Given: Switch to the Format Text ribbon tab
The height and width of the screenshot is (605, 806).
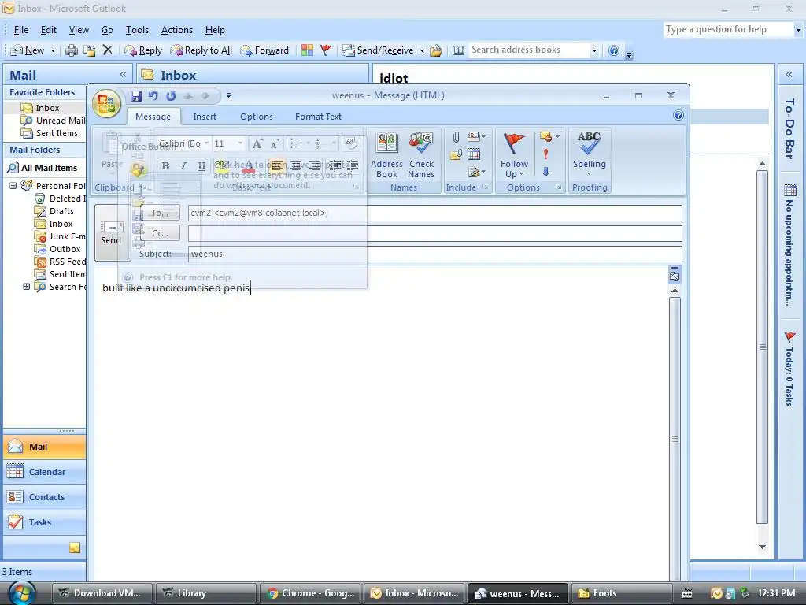Looking at the screenshot, I should [318, 117].
